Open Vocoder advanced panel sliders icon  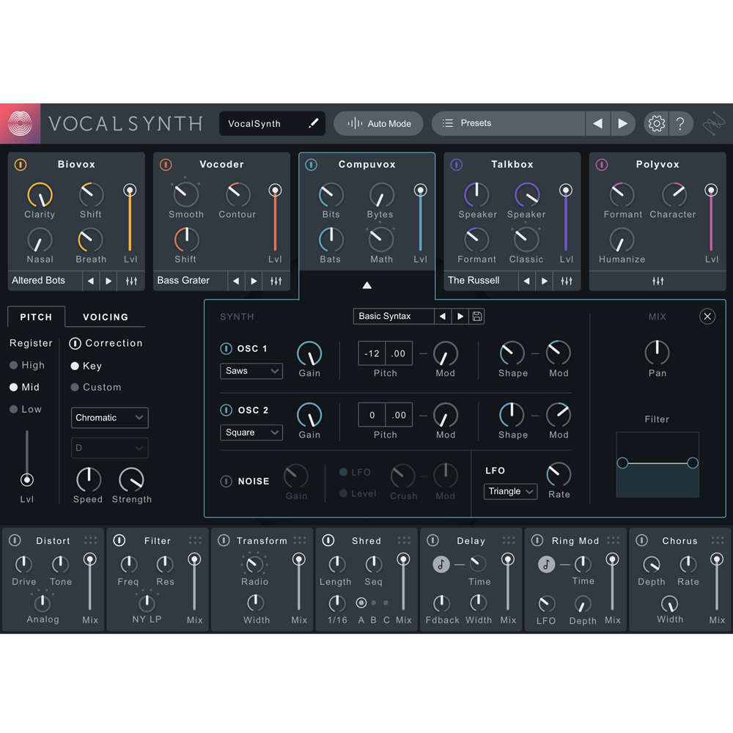coord(276,281)
